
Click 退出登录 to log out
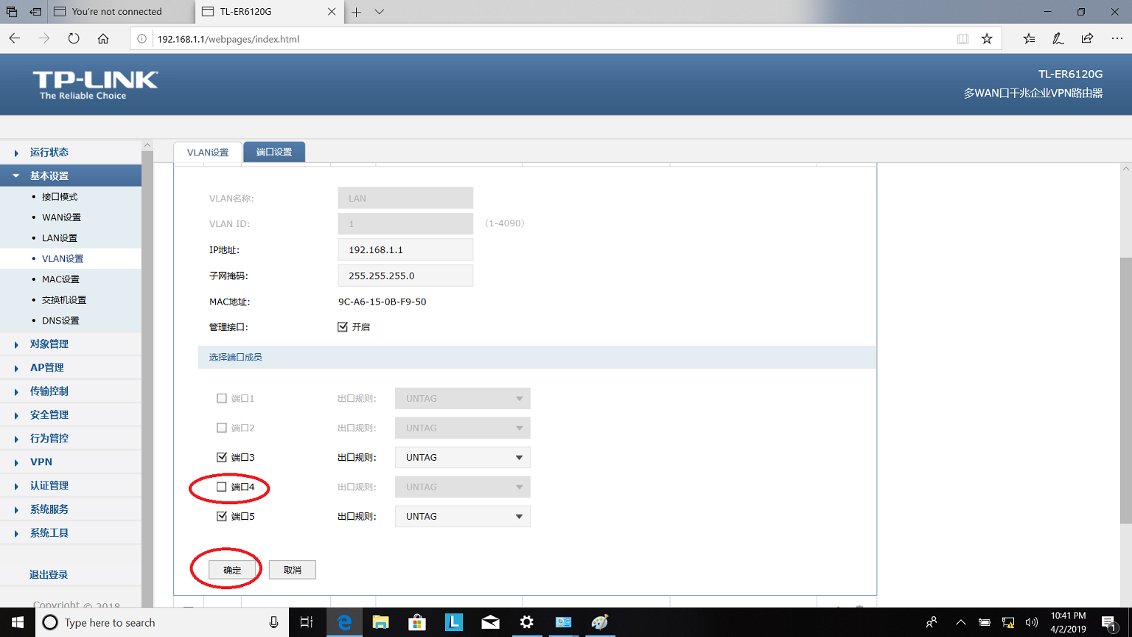49,574
